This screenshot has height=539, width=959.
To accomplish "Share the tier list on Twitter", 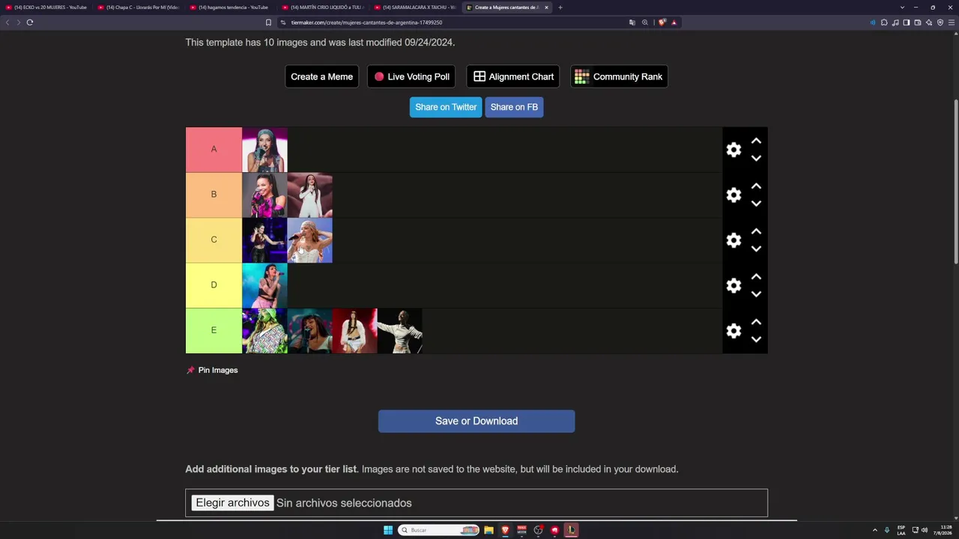I will tap(446, 107).
